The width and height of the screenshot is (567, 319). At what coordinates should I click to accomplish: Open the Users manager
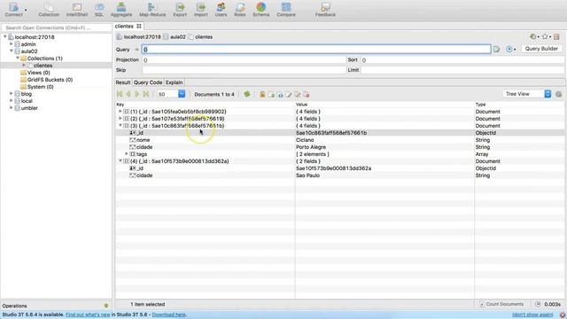tap(221, 10)
